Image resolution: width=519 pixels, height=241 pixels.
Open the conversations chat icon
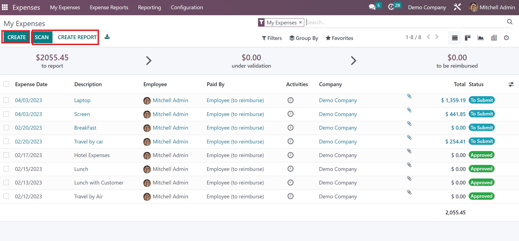point(372,7)
